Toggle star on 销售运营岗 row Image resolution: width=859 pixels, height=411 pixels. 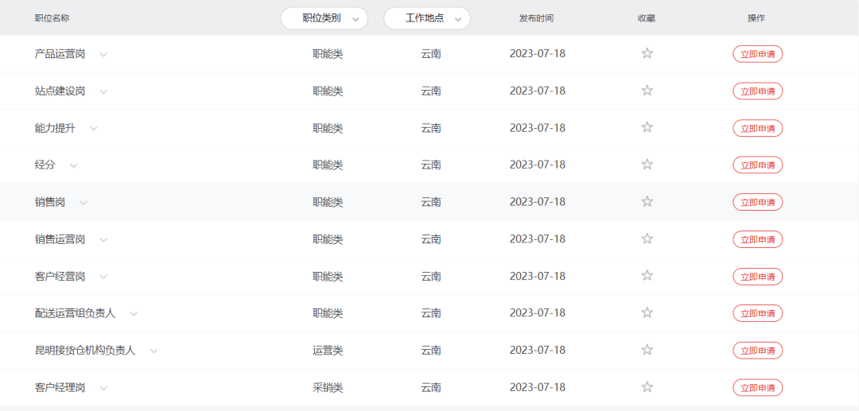coord(647,238)
